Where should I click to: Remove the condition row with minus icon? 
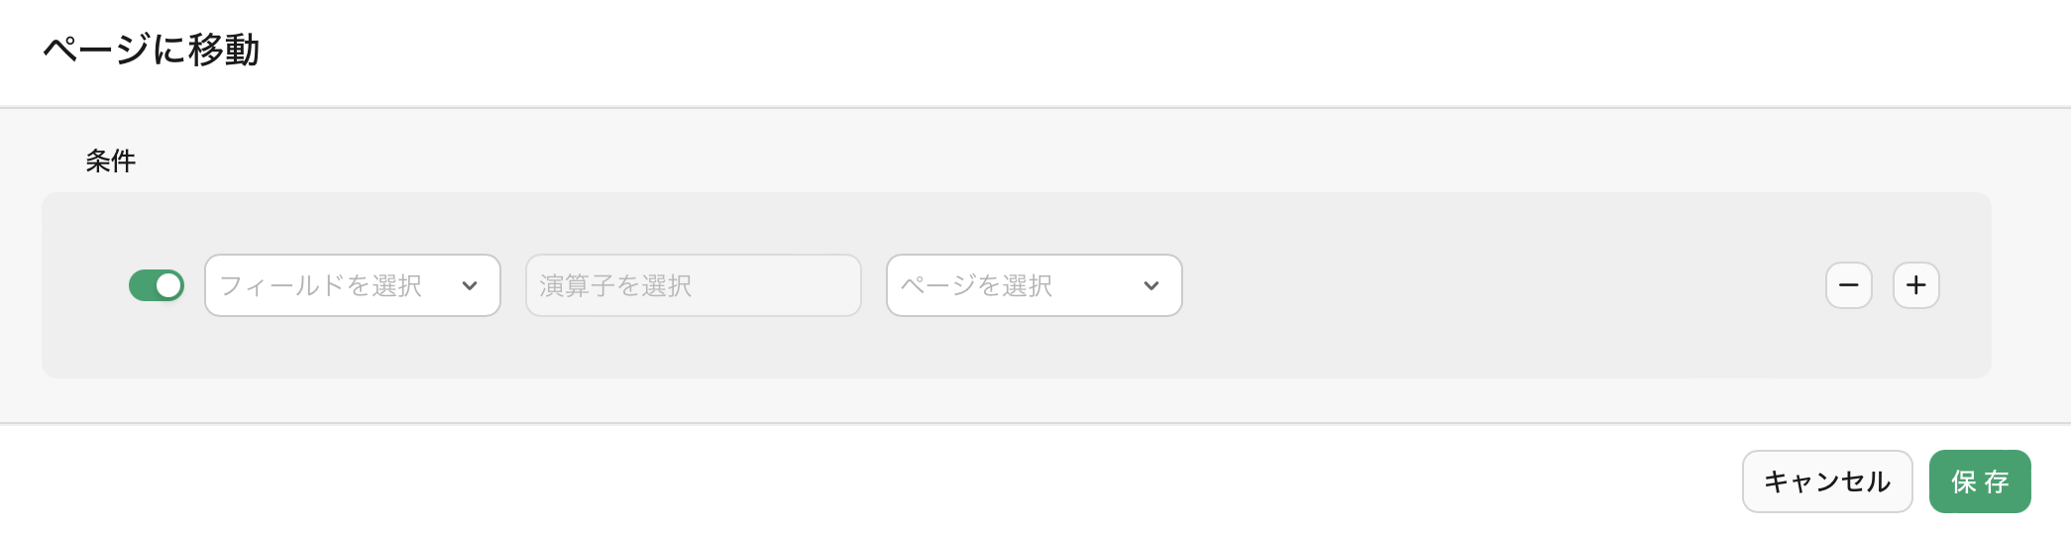(1848, 285)
